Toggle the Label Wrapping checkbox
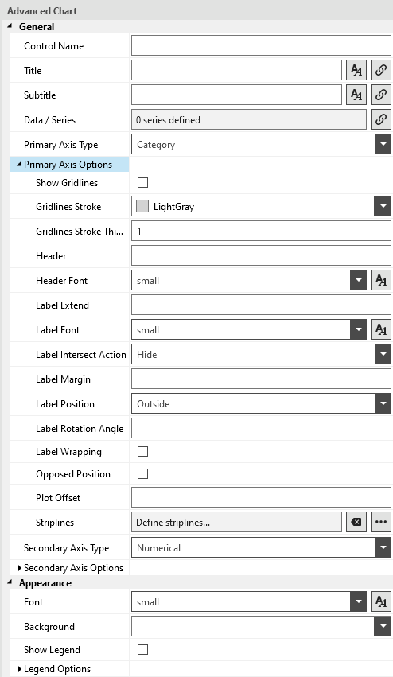 point(142,451)
